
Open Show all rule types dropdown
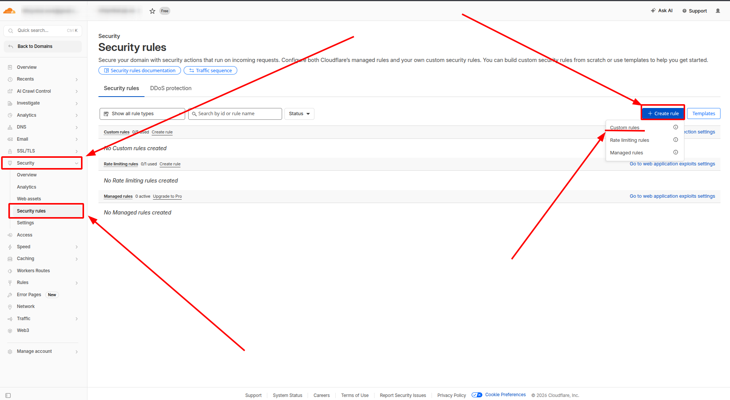142,114
